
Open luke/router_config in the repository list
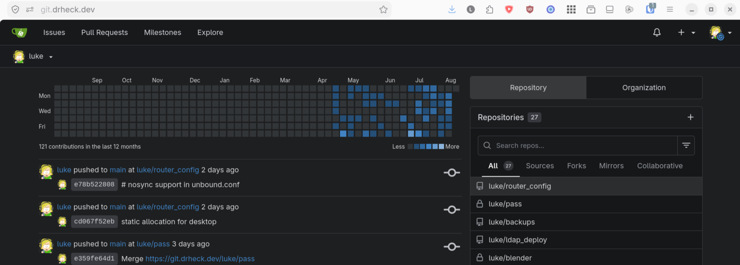click(x=586, y=186)
